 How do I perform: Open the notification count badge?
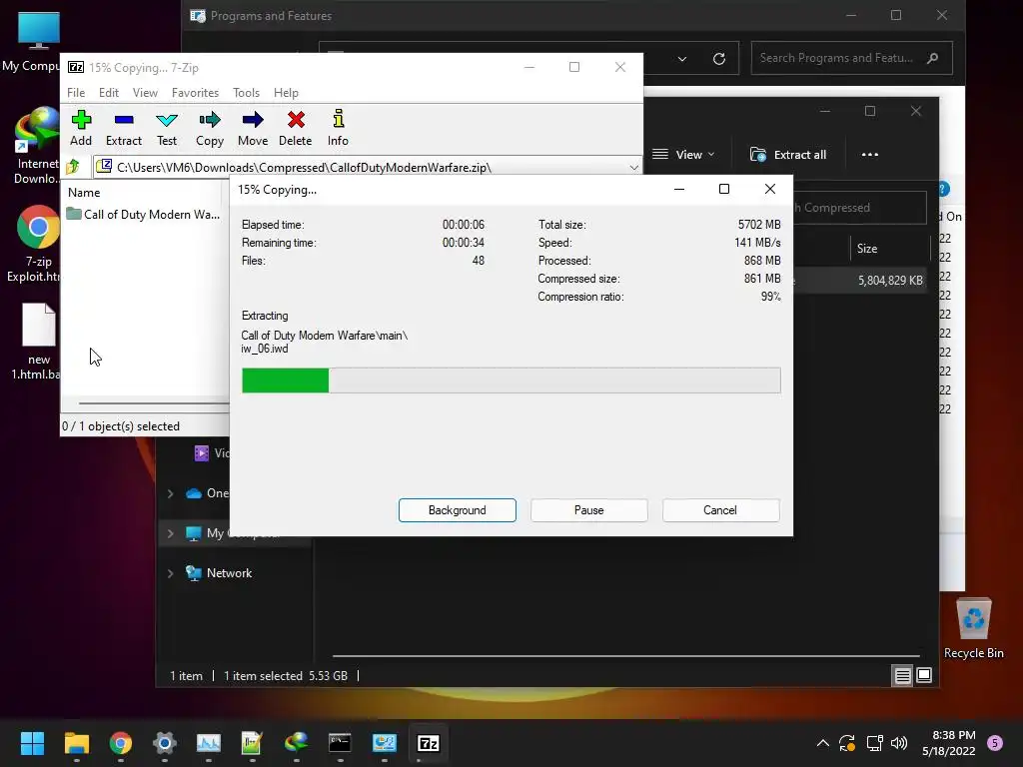[x=995, y=743]
